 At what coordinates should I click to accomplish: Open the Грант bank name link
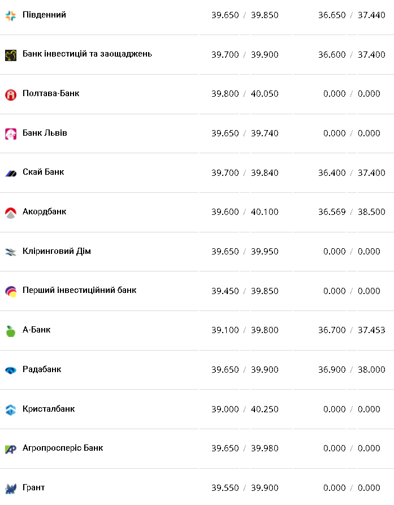(x=33, y=487)
